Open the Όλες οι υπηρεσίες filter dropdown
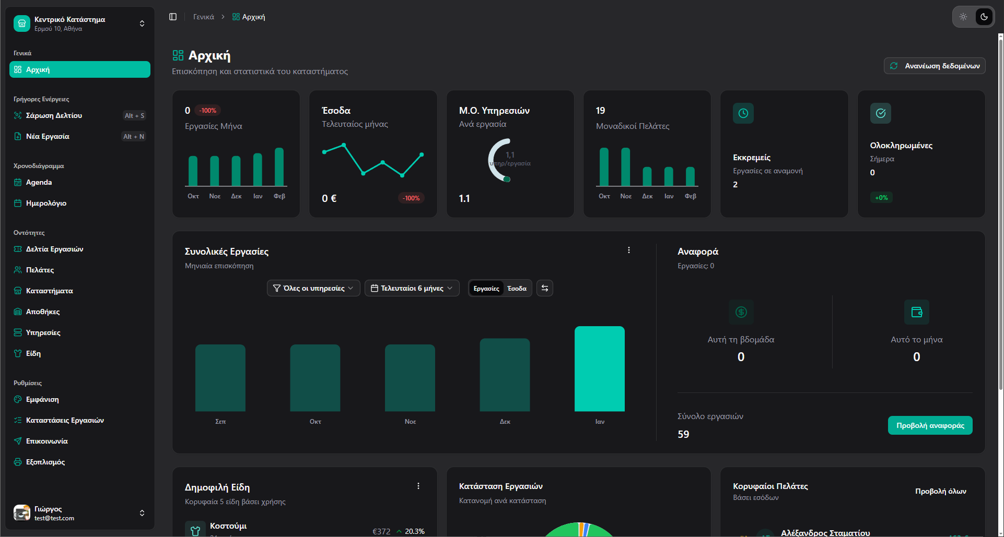Viewport: 1004px width, 537px height. [x=313, y=288]
